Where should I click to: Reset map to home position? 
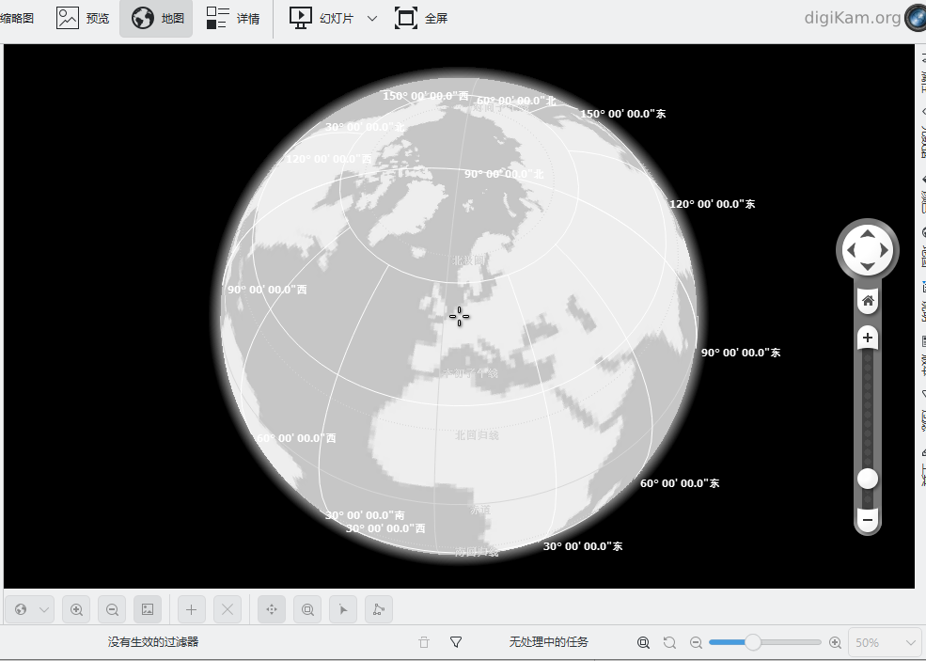868,301
